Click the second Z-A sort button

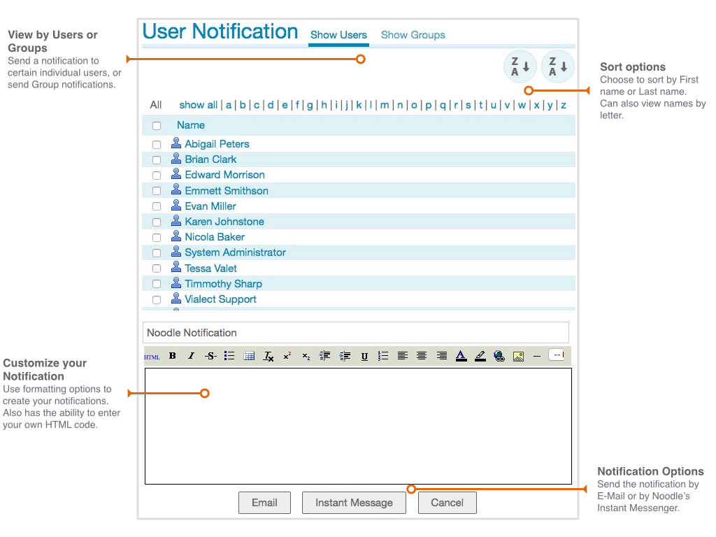tap(557, 66)
